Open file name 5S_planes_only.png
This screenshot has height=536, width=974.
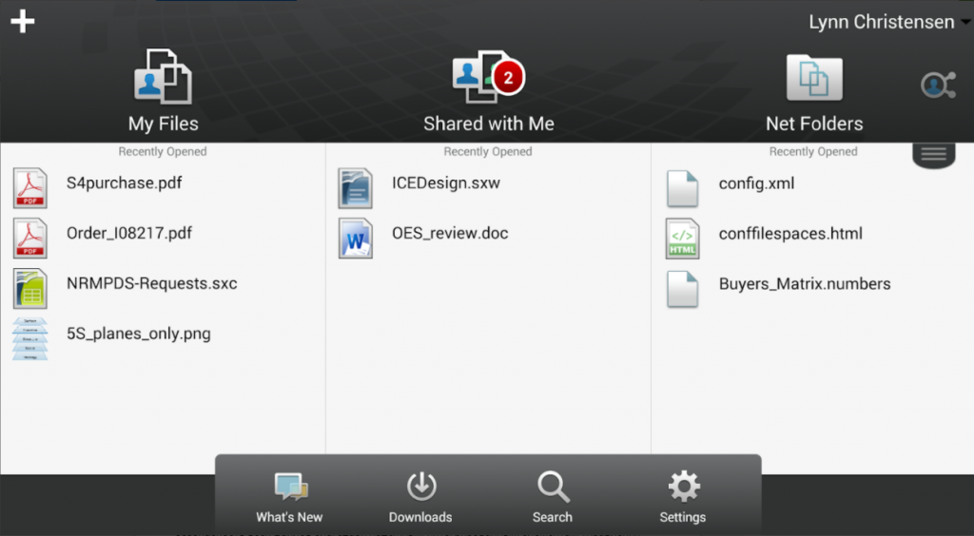click(x=139, y=334)
